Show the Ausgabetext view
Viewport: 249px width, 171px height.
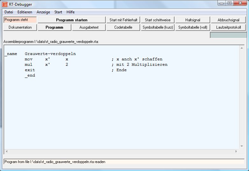(89, 27)
